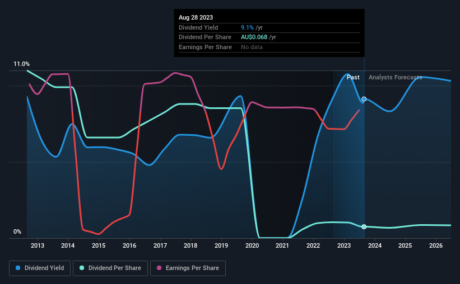
Task: Click the Past label on chart
Action: (353, 77)
